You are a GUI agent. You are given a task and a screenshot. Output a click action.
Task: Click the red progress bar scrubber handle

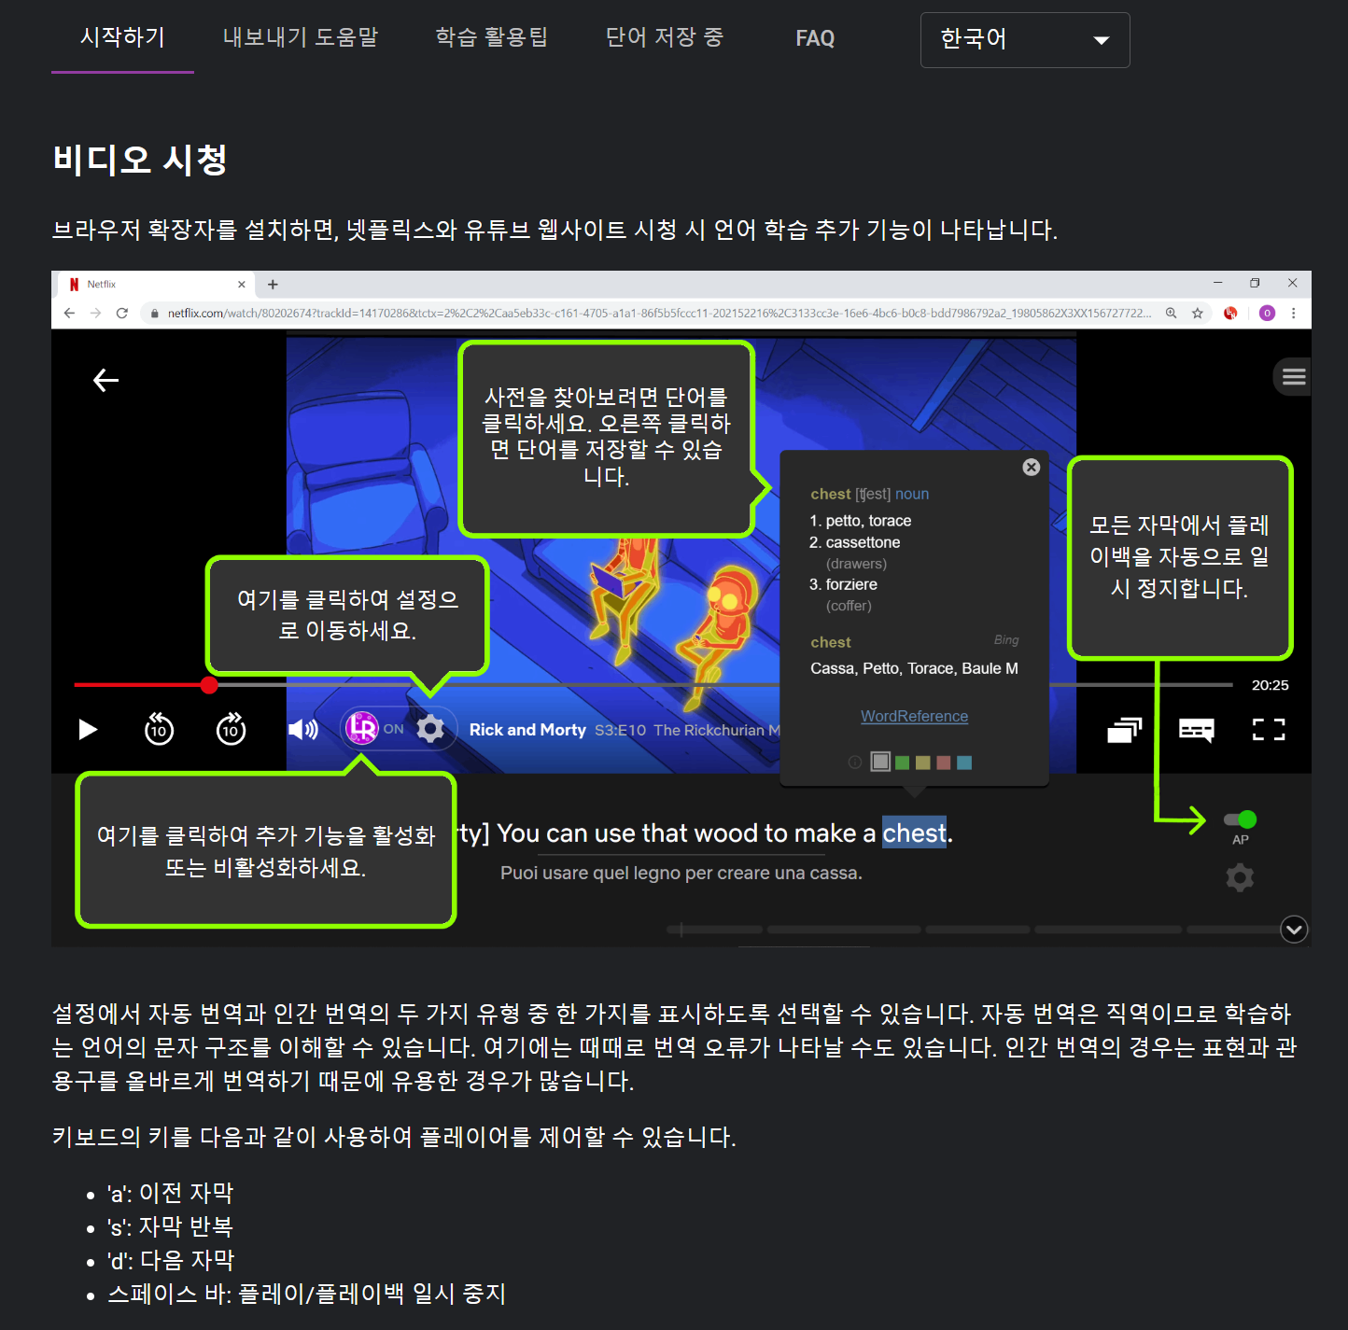pos(209,685)
